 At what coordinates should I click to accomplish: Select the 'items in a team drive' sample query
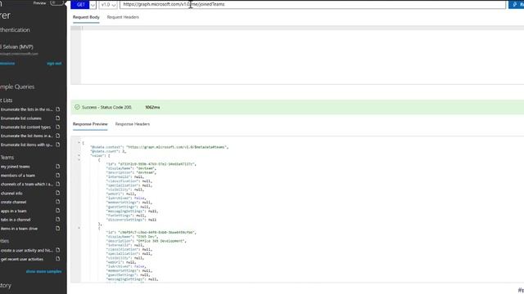pos(19,229)
